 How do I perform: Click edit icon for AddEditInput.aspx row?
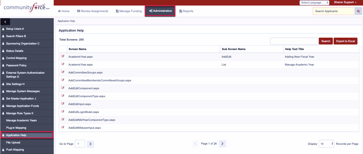63,104
